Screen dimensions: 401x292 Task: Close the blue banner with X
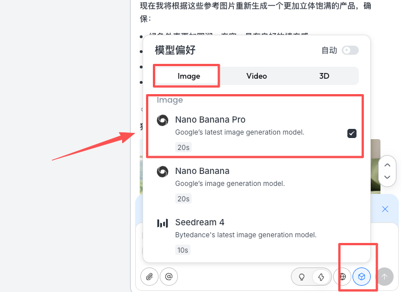coord(385,209)
